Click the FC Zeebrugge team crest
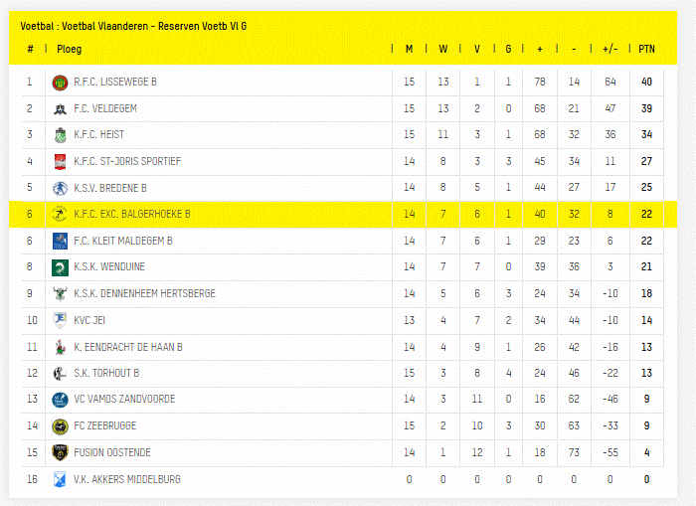 pyautogui.click(x=60, y=425)
